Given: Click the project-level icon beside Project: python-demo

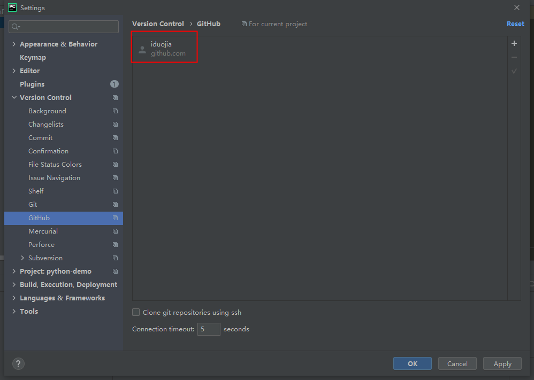Looking at the screenshot, I should point(116,272).
